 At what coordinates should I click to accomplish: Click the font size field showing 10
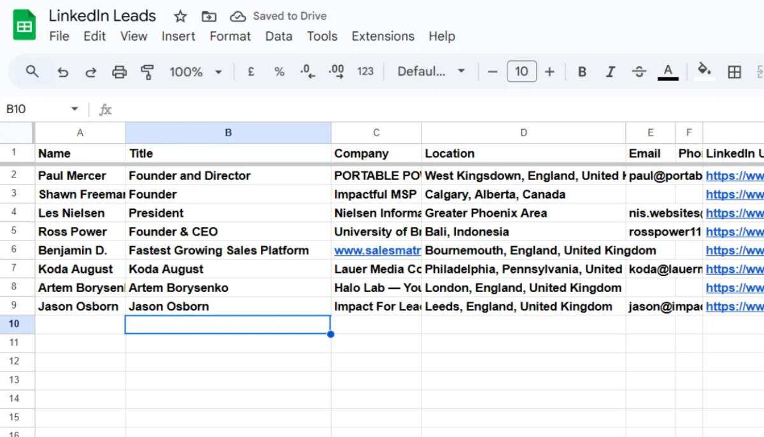[521, 72]
